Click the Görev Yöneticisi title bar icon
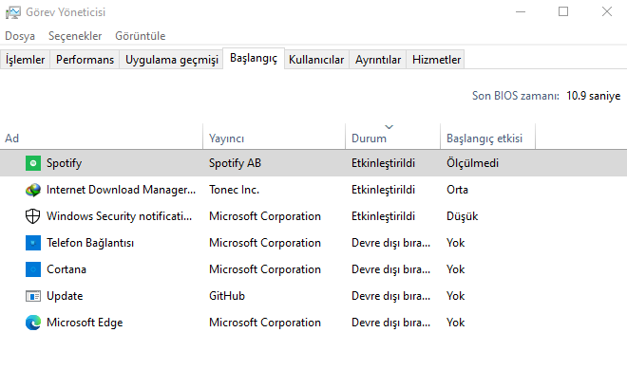 (x=11, y=12)
